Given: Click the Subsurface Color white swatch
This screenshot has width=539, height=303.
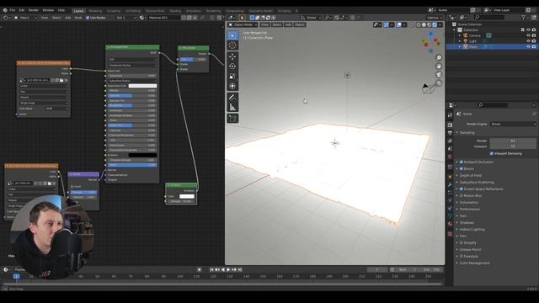Looking at the screenshot, I should pyautogui.click(x=142, y=86).
